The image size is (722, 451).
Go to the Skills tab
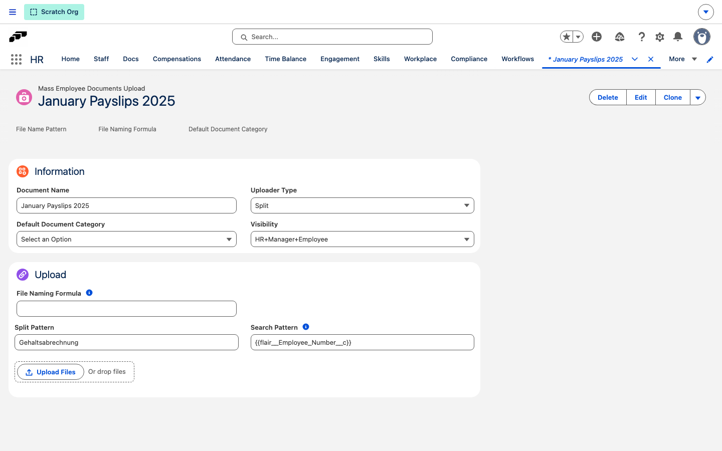coord(382,59)
